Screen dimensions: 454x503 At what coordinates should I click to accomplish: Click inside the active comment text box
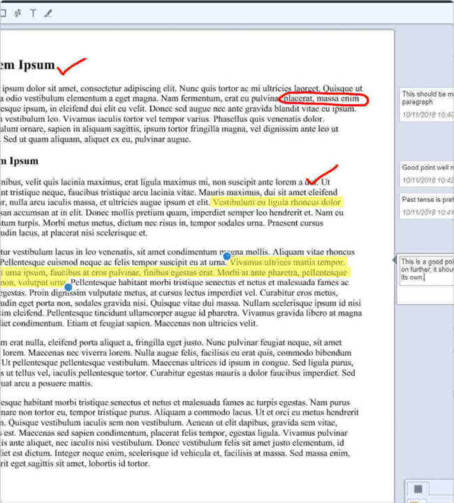[x=427, y=270]
